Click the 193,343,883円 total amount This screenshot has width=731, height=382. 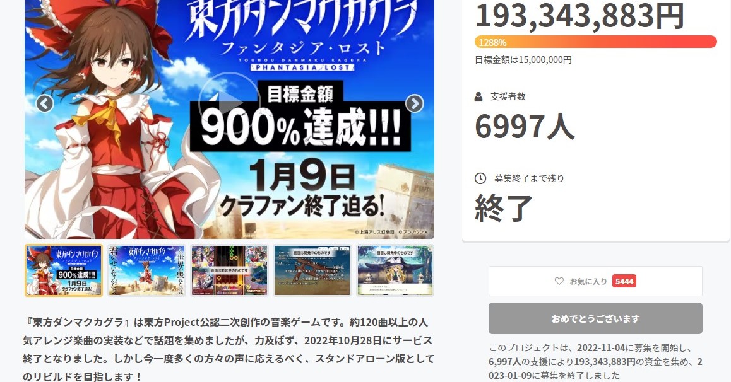pyautogui.click(x=579, y=15)
